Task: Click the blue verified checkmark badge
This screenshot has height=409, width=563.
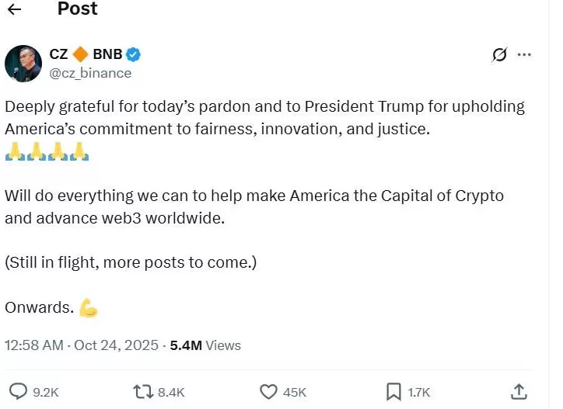Action: 134,54
